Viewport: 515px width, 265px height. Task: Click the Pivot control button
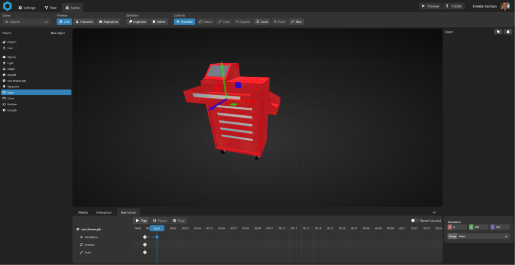point(279,22)
